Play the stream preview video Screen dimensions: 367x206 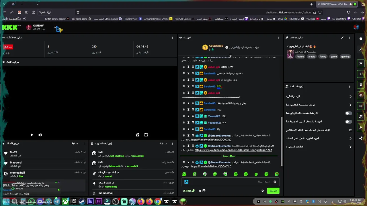32,135
